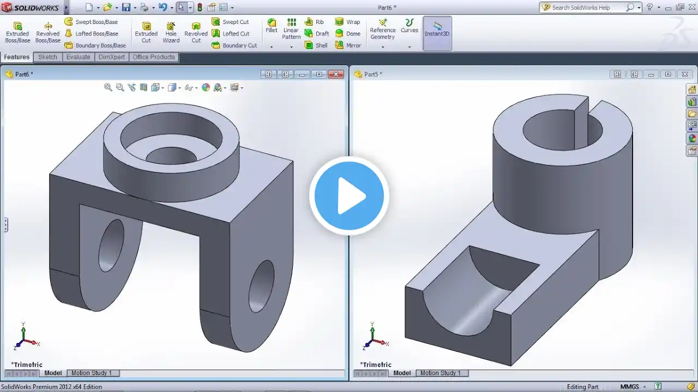Open File Explorer folder in task pane

tap(692, 114)
